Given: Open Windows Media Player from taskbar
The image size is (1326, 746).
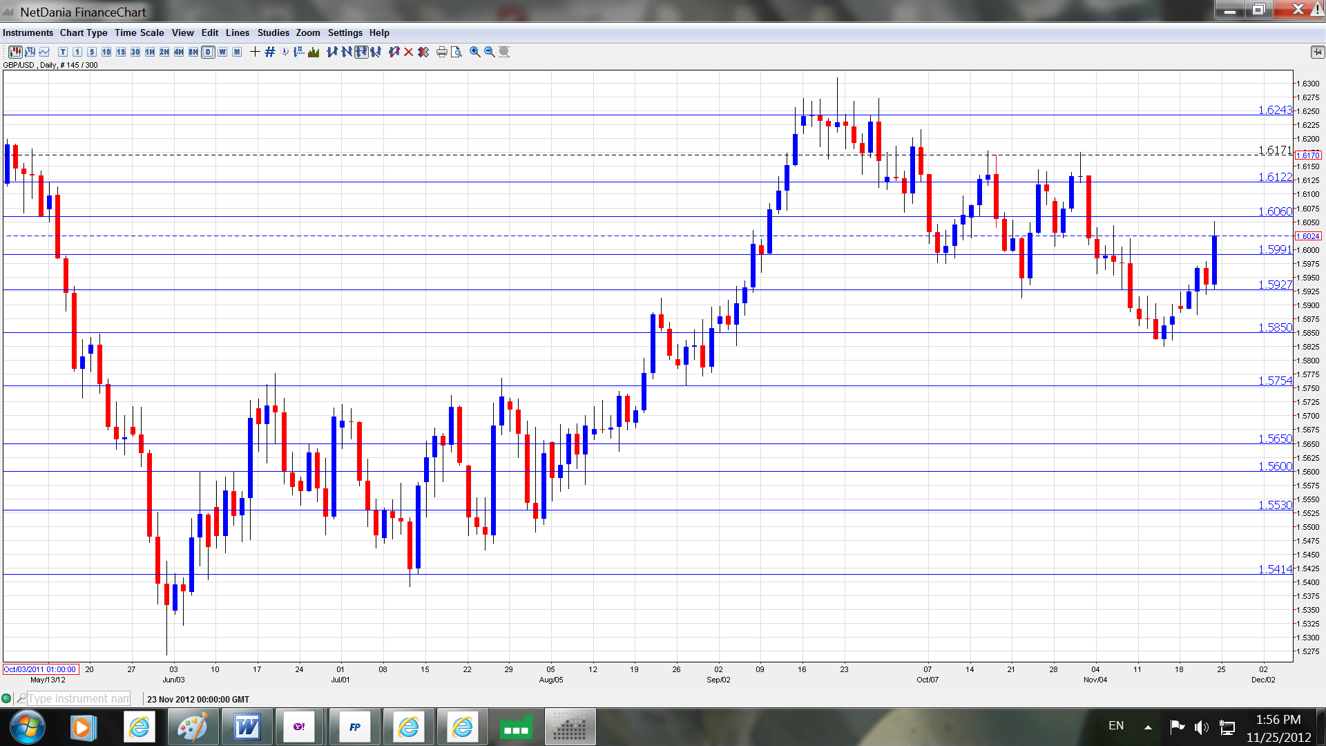Looking at the screenshot, I should (x=82, y=727).
